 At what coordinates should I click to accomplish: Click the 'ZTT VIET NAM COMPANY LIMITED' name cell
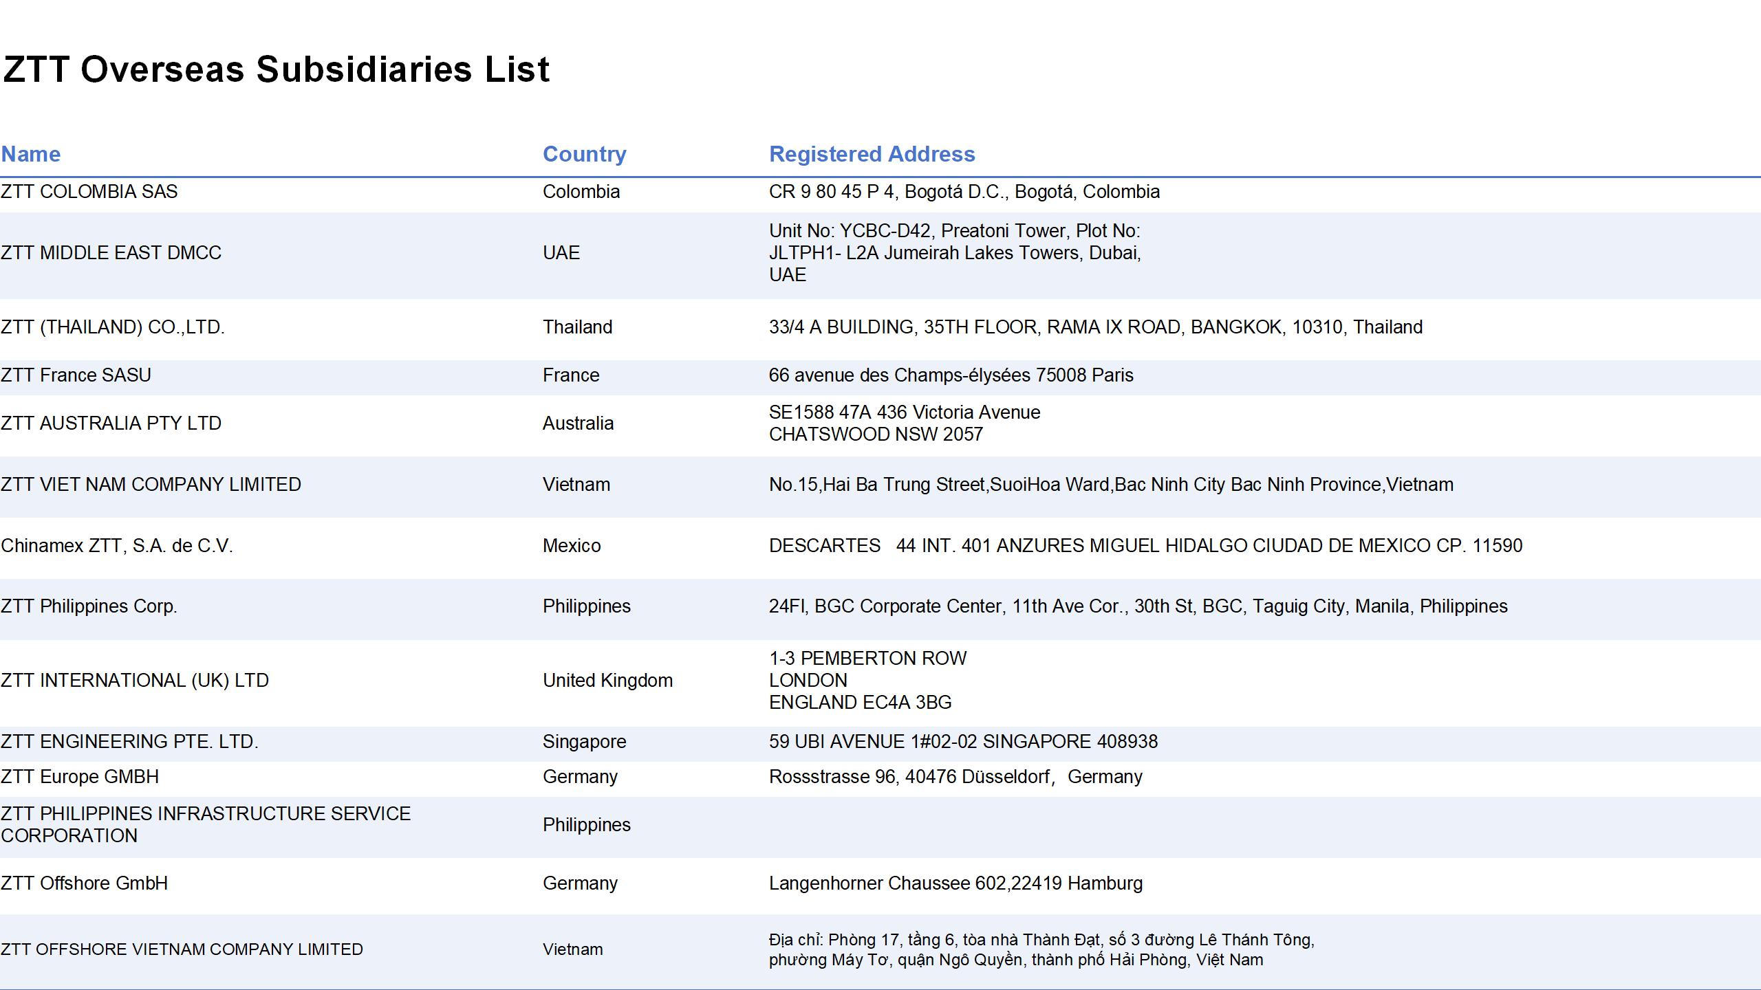[x=151, y=485]
